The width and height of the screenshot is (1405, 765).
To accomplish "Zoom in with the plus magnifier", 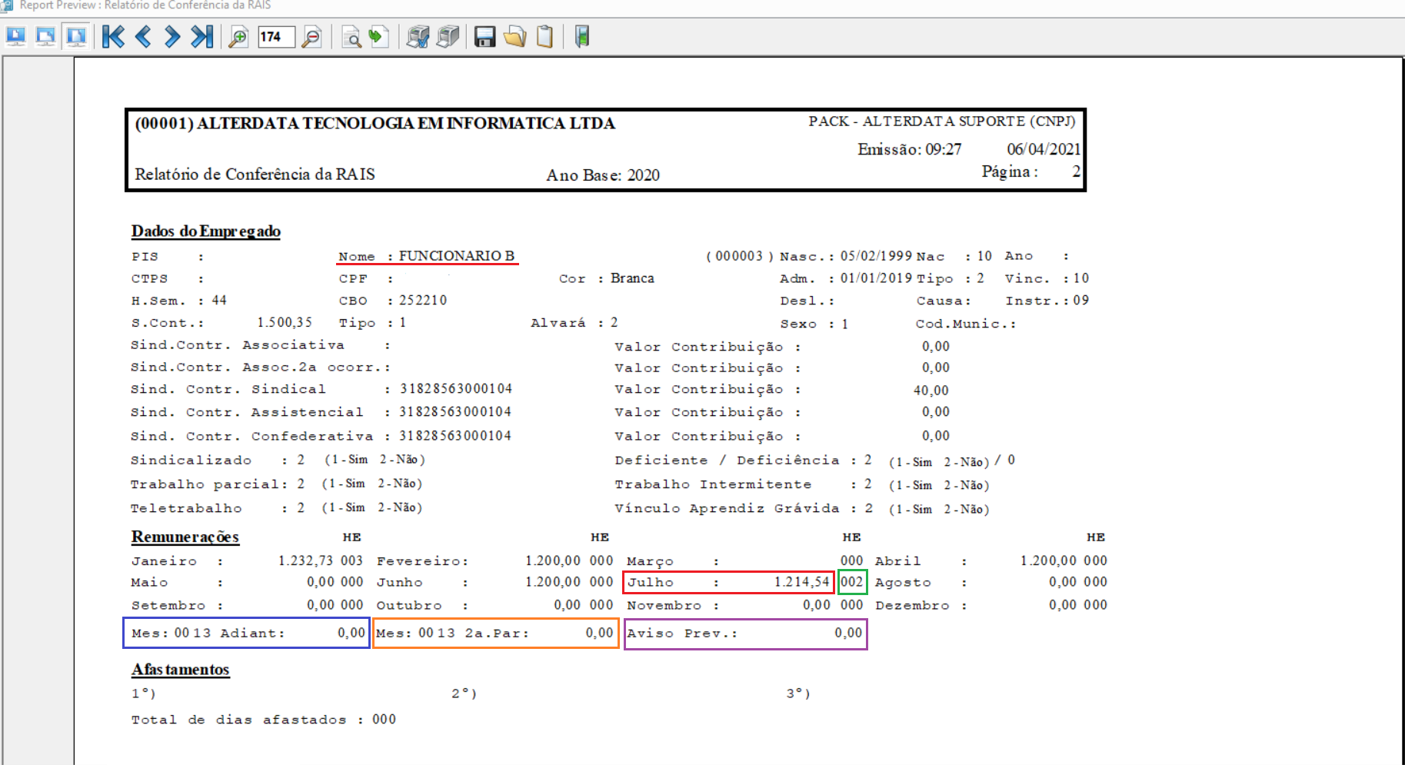I will click(x=238, y=37).
